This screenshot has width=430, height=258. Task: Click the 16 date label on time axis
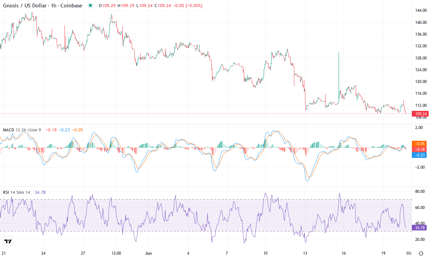click(344, 253)
